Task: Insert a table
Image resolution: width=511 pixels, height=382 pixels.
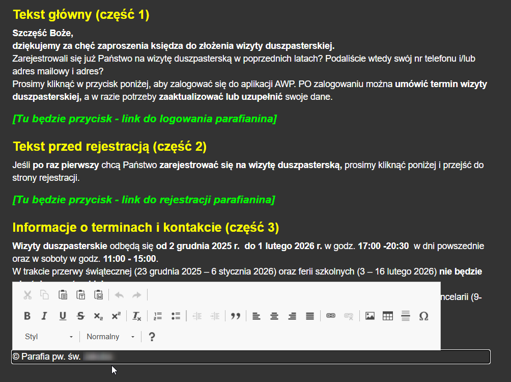Action: 388,316
